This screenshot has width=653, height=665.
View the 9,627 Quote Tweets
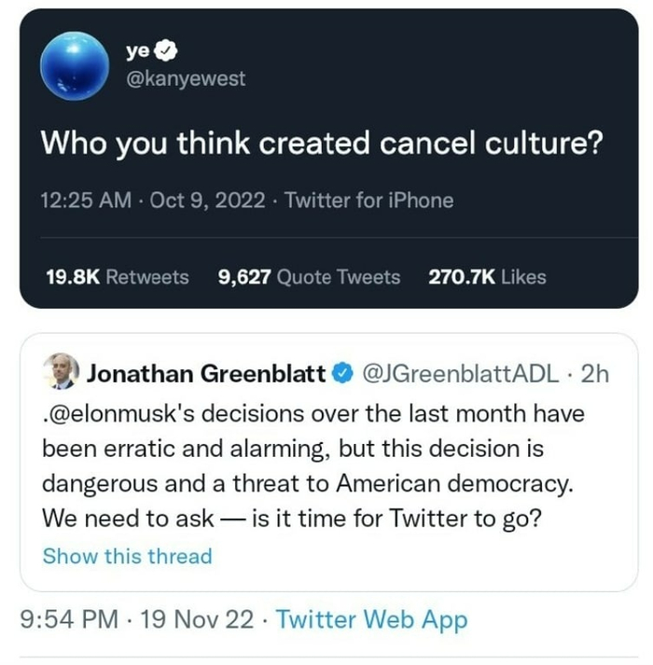point(309,277)
